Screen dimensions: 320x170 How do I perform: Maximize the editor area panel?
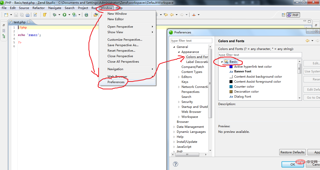[309, 22]
